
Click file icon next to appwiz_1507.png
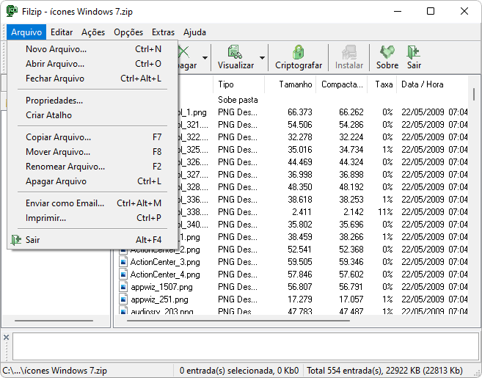coord(123,287)
